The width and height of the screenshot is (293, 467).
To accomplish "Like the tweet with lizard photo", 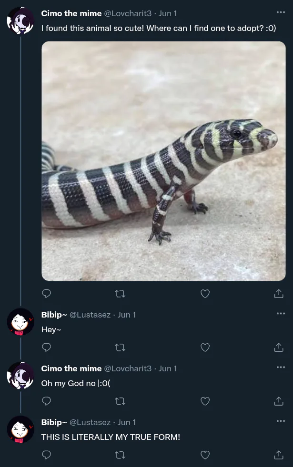I will (205, 294).
